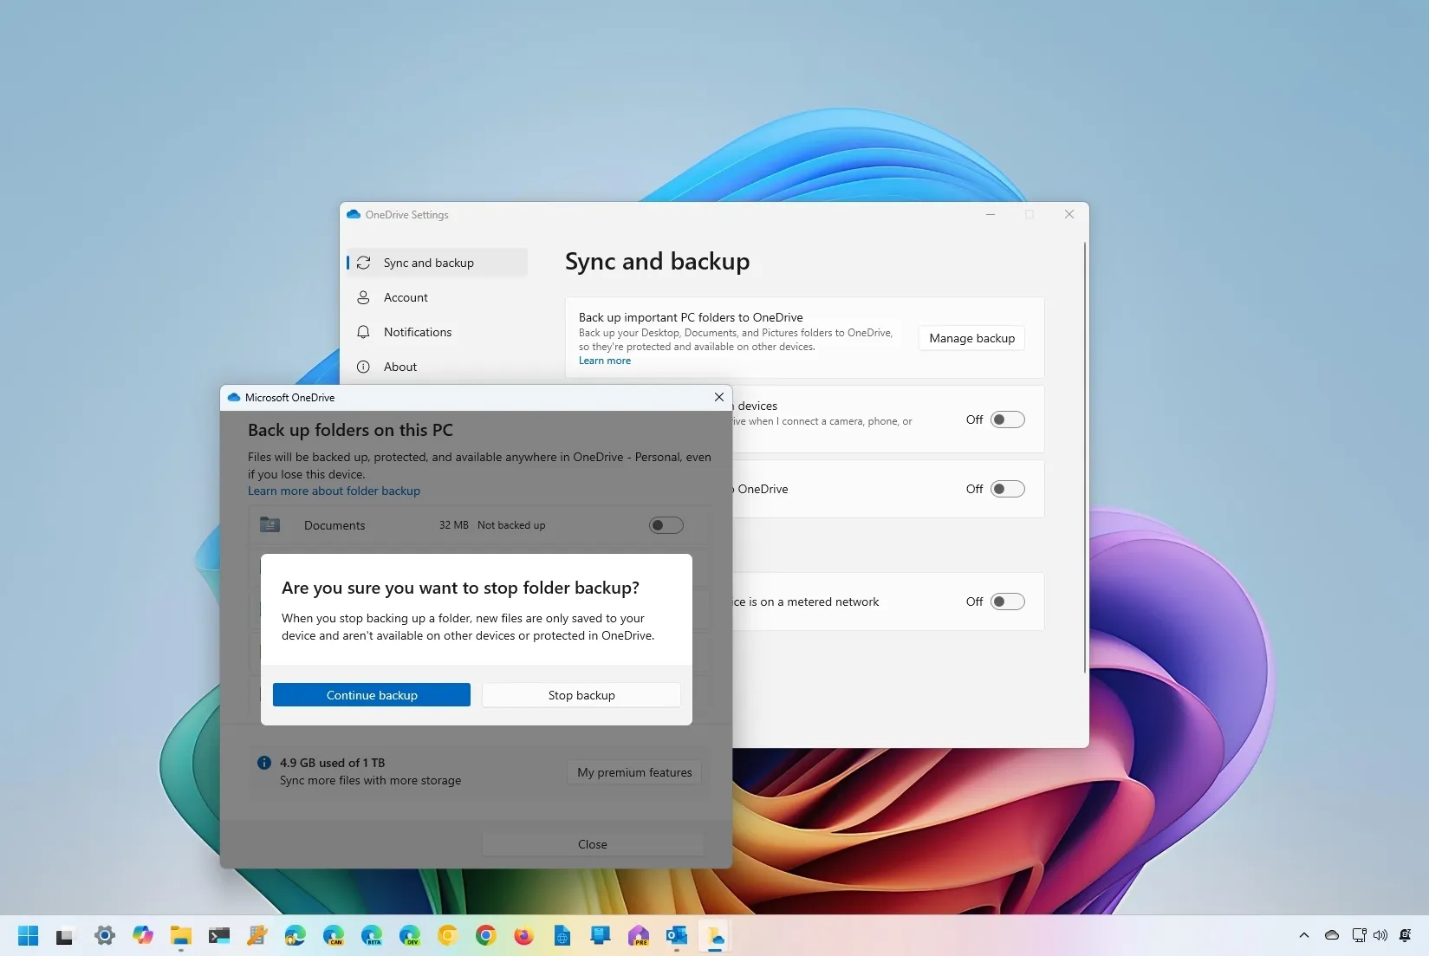Open the Learn more about folder backup link

pyautogui.click(x=334, y=491)
